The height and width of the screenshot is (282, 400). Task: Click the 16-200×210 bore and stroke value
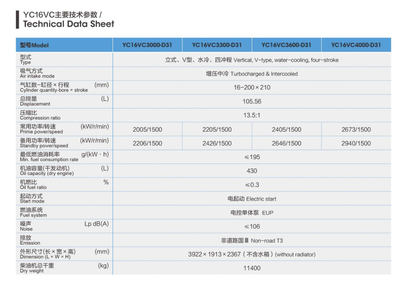click(252, 87)
